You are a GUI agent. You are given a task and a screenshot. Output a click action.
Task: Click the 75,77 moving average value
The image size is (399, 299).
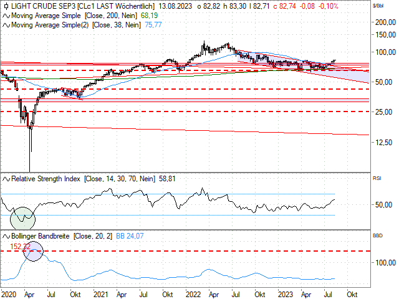pos(153,25)
